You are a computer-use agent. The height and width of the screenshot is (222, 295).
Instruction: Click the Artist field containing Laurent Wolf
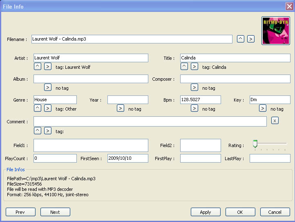click(x=91, y=58)
